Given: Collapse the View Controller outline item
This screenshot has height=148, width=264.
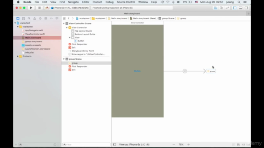Looking at the screenshot, I should point(67,28).
